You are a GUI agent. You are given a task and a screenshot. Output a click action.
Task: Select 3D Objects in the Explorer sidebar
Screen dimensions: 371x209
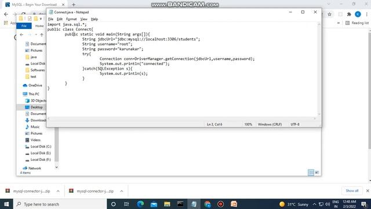coord(36,100)
